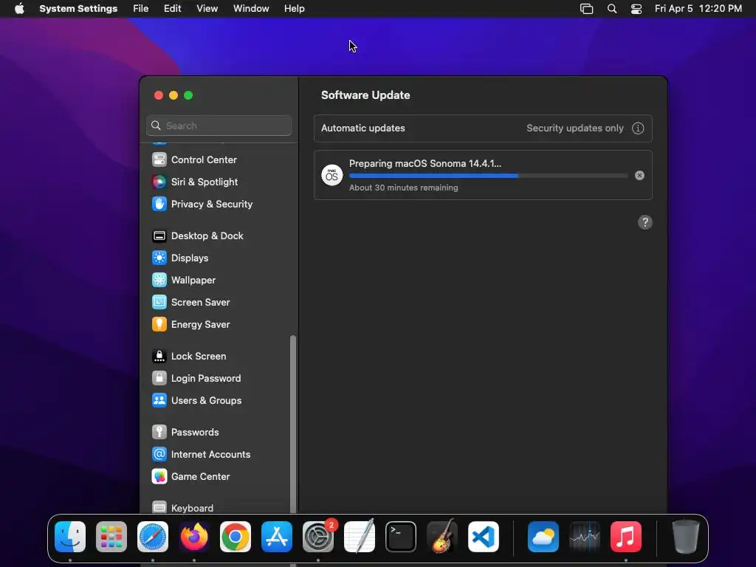This screenshot has height=567, width=756.
Task: Select Login Password pane
Action: (196, 379)
